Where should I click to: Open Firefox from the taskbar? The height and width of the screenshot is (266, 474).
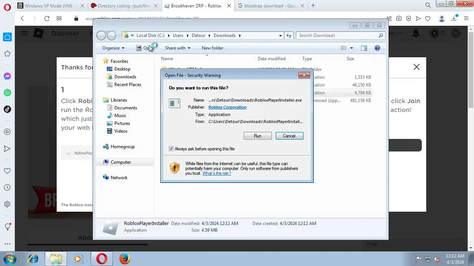pos(125,259)
